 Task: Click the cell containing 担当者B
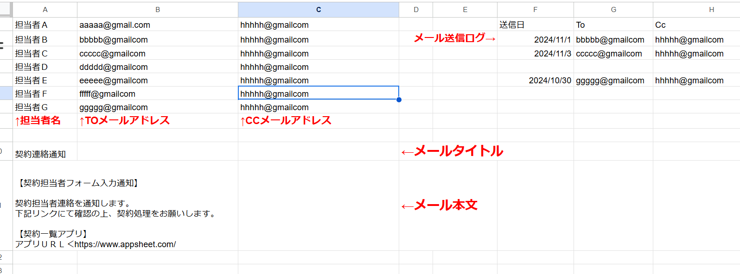(45, 39)
